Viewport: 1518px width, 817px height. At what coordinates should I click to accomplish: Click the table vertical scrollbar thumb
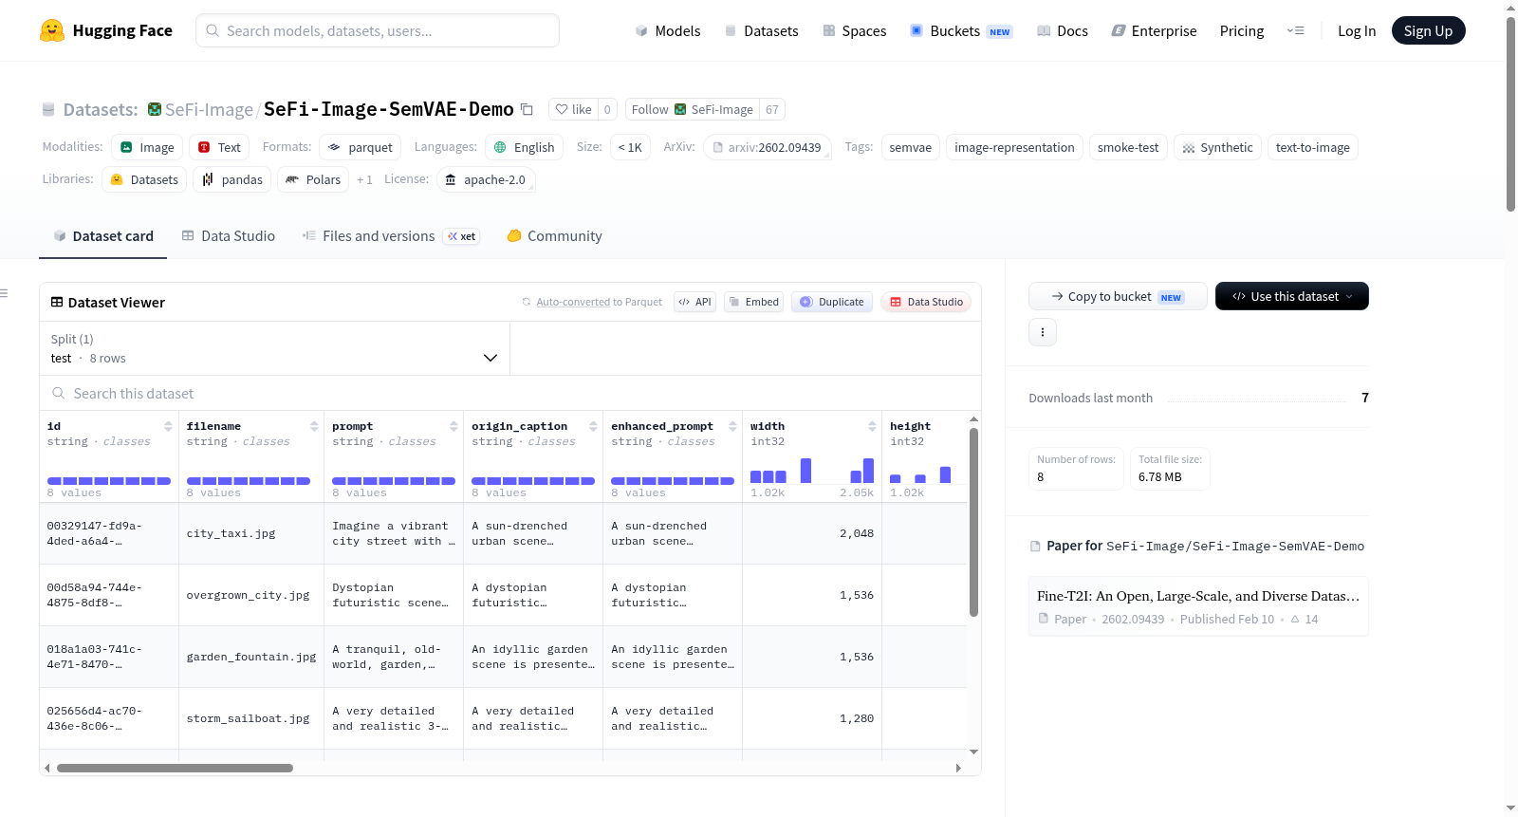(x=973, y=522)
